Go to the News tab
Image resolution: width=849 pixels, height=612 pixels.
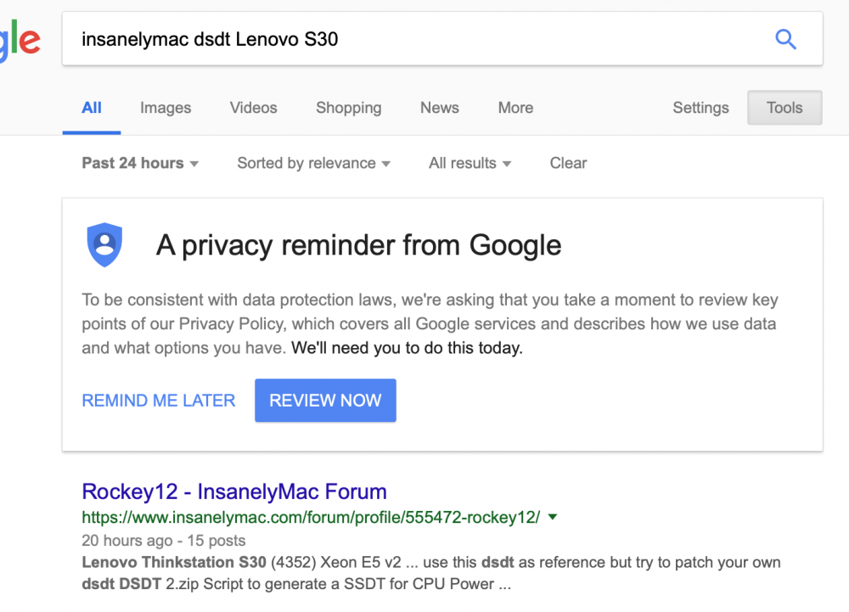click(440, 108)
